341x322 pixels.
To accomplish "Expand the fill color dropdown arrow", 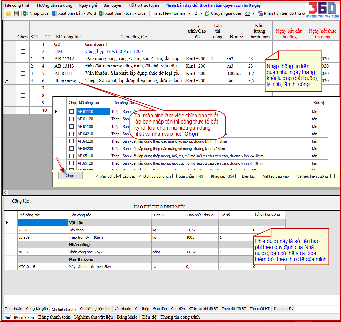I will 253,13.
